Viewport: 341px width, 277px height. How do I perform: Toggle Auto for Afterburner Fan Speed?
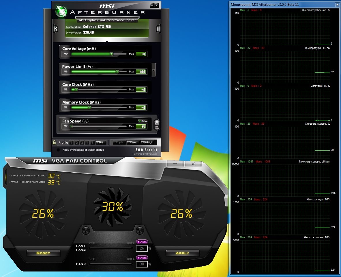[143, 121]
